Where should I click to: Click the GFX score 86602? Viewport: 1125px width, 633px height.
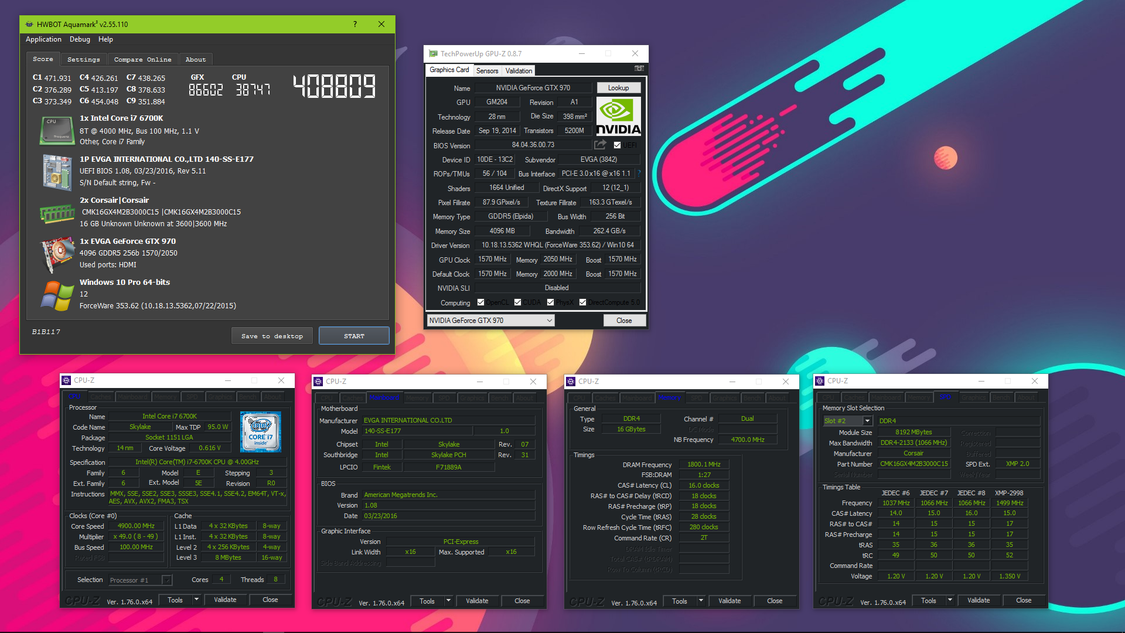click(x=206, y=90)
